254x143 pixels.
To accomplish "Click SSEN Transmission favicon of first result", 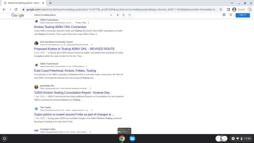I will point(36,21).
